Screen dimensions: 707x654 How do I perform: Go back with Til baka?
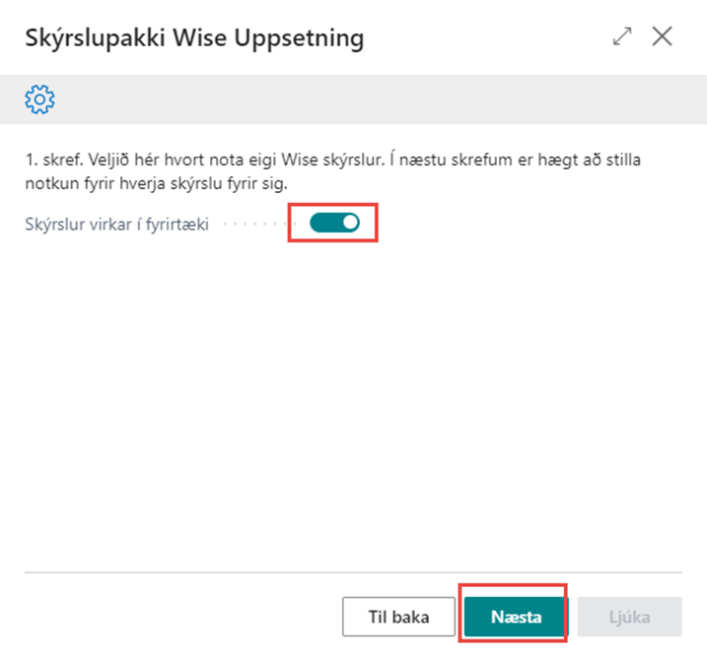click(398, 618)
